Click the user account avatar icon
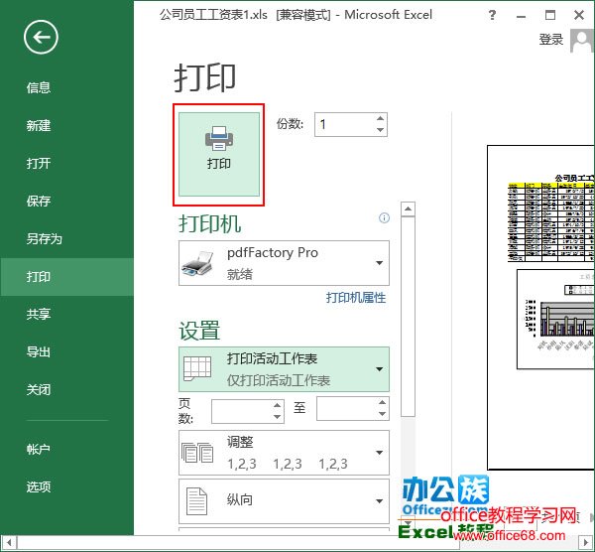Image resolution: width=595 pixels, height=552 pixels. 579,41
